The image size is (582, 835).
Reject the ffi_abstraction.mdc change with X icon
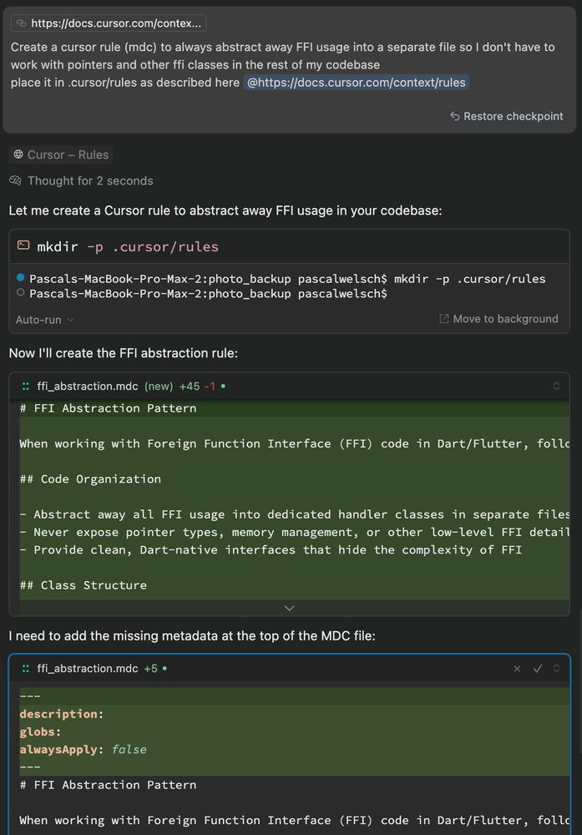click(x=517, y=668)
